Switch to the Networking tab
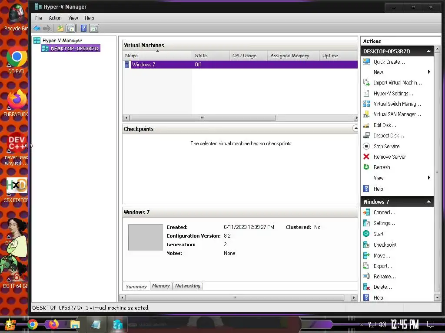This screenshot has height=333, width=445. (188, 286)
